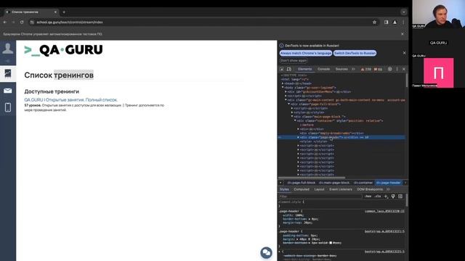465x261 pixels.
Task: Click the errors count badge in DevTools
Action: (x=378, y=69)
